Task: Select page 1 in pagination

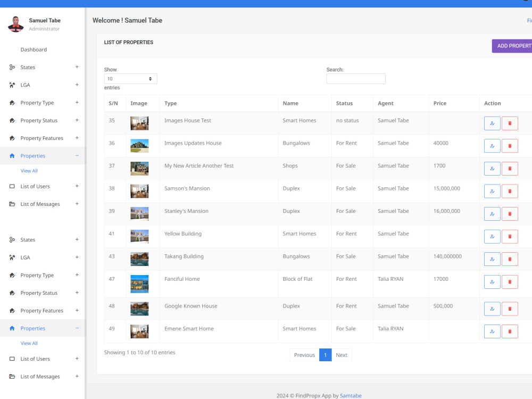Action: tap(325, 355)
